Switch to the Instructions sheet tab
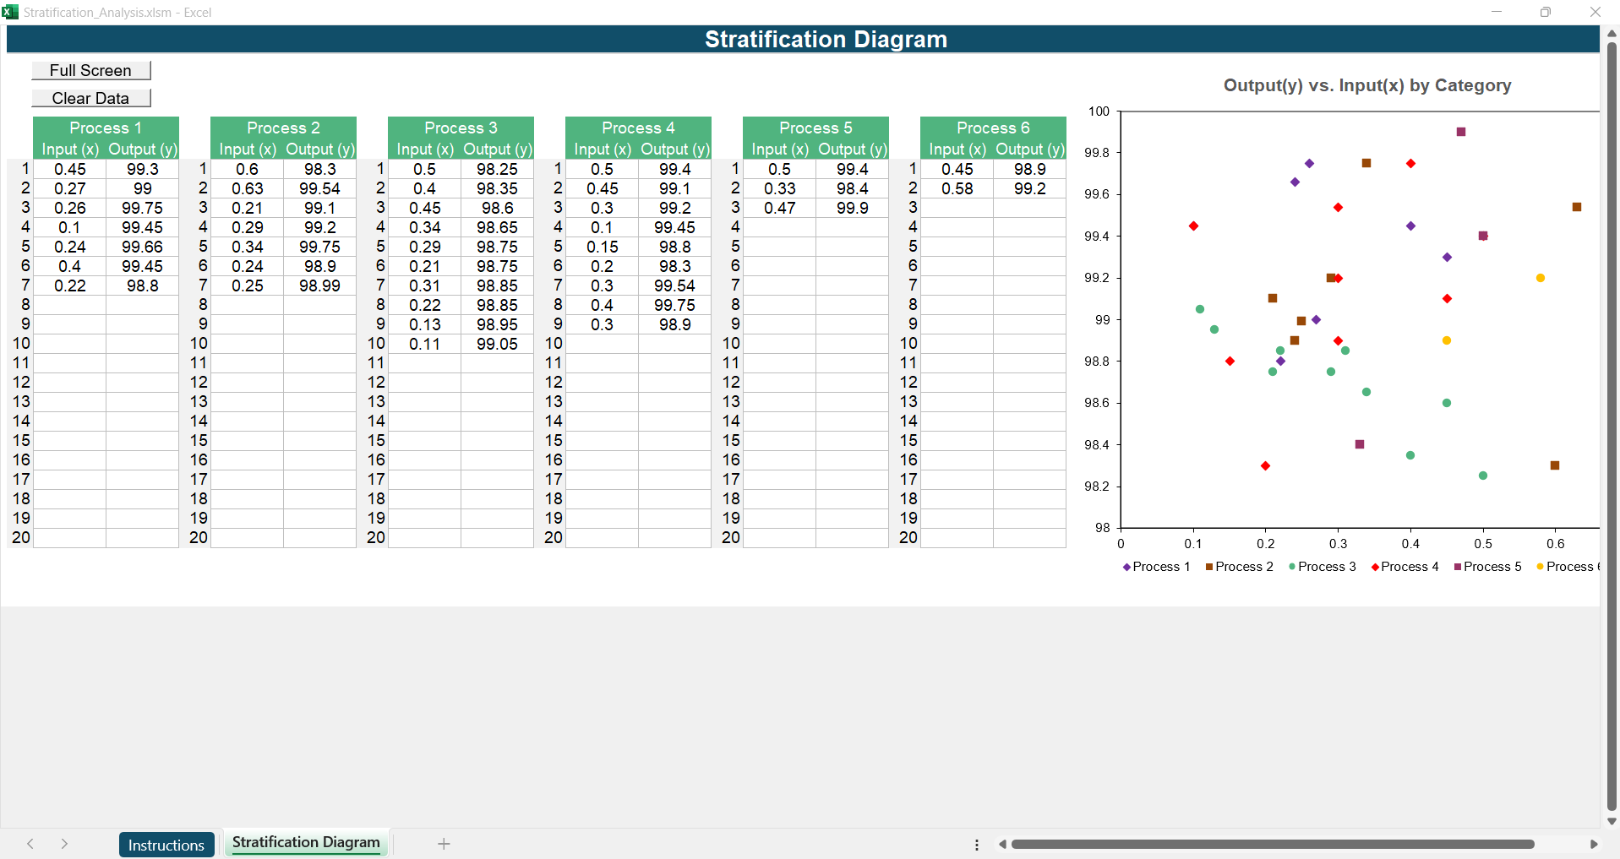The height and width of the screenshot is (859, 1620). (x=166, y=845)
